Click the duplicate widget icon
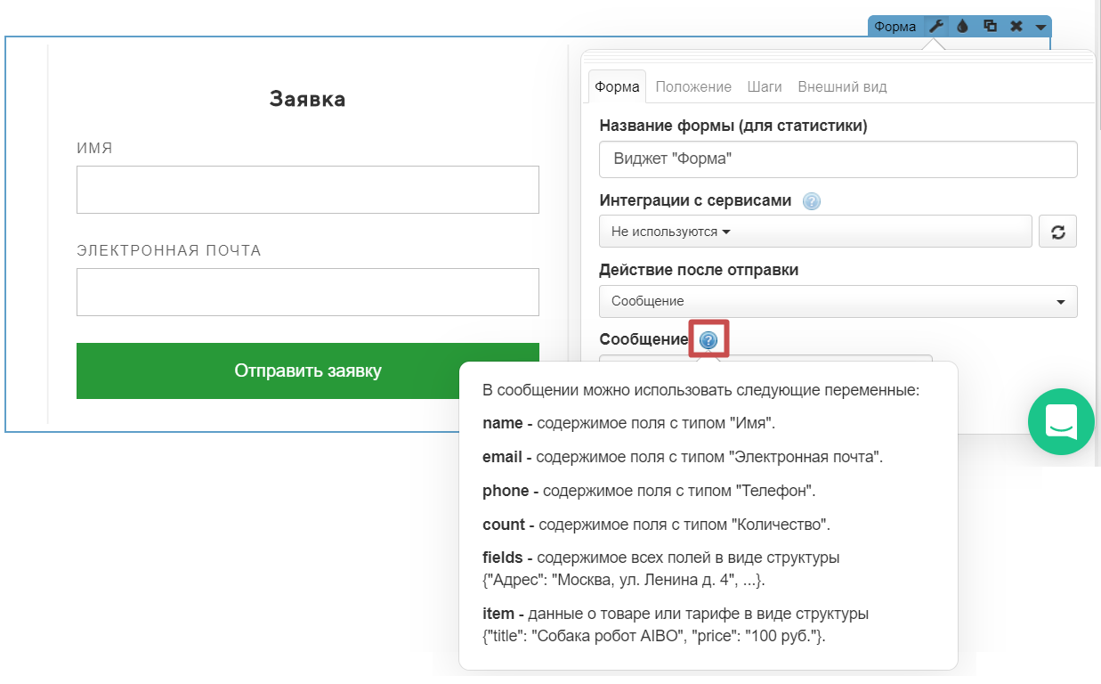This screenshot has height=684, width=1101. pyautogui.click(x=989, y=26)
